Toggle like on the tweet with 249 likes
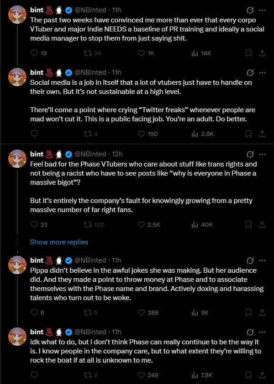This screenshot has height=384, width=274. tap(148, 375)
